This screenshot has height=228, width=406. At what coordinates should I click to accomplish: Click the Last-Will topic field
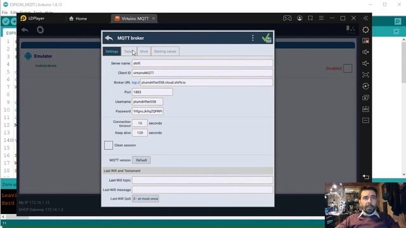(202, 180)
